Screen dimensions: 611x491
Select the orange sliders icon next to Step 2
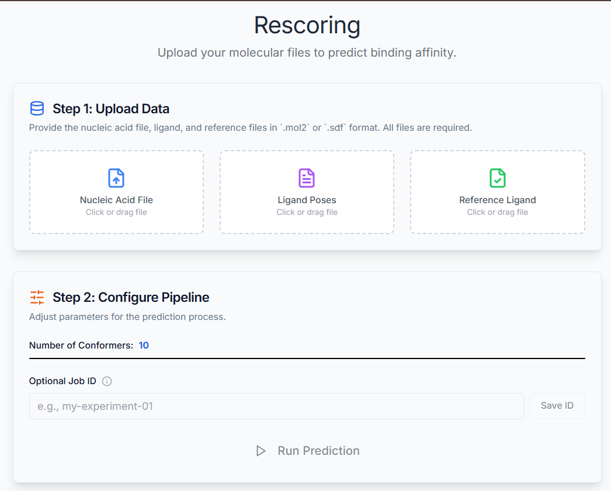[37, 297]
